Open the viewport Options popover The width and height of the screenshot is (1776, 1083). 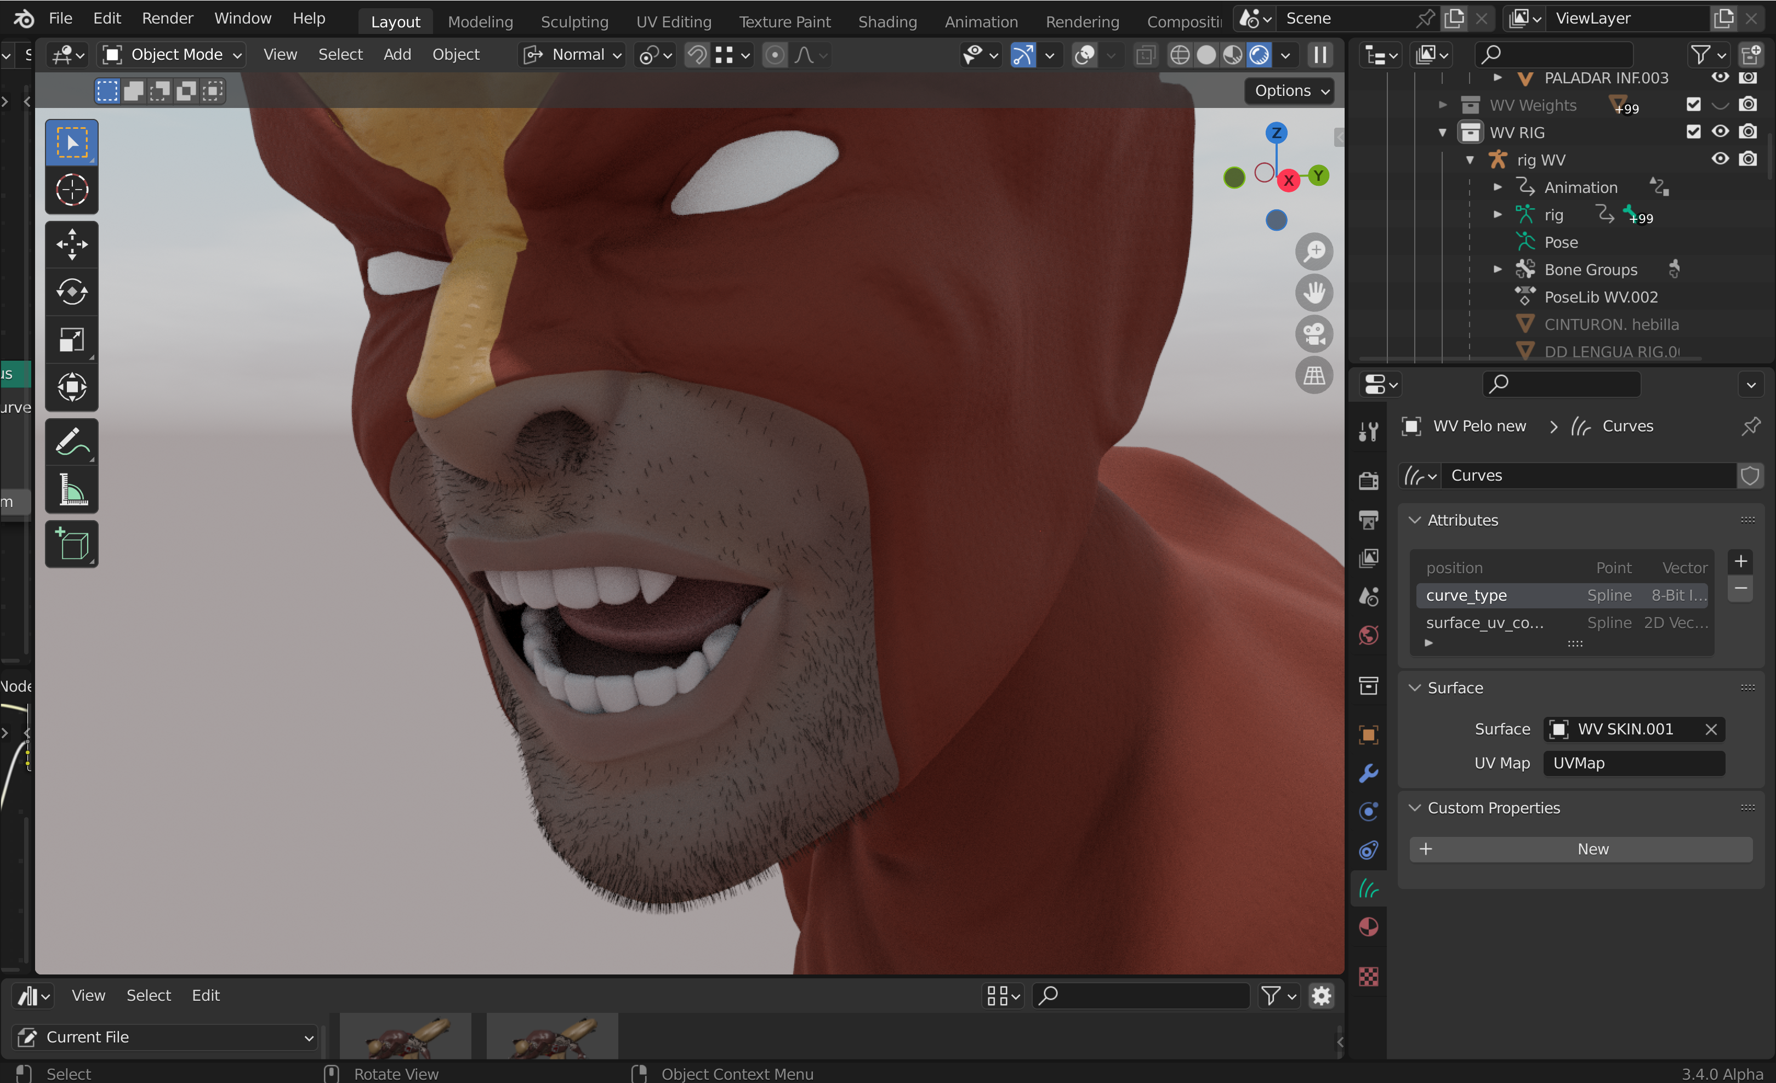pyautogui.click(x=1290, y=91)
